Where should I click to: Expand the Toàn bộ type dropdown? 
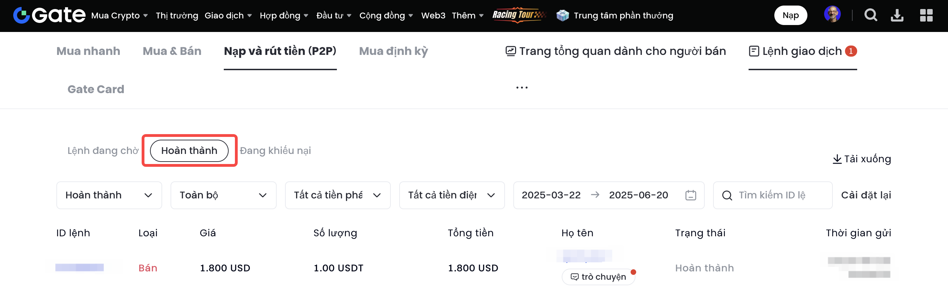point(223,195)
